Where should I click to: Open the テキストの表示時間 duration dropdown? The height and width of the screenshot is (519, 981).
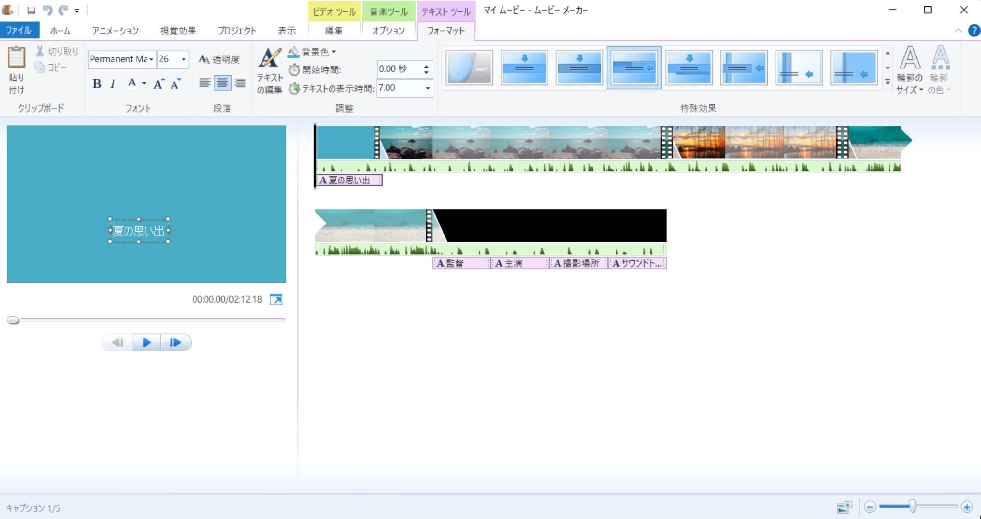[x=427, y=88]
